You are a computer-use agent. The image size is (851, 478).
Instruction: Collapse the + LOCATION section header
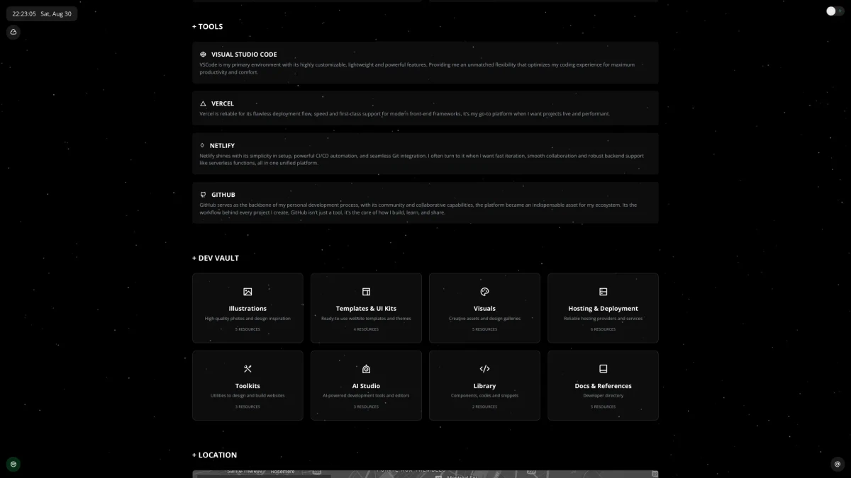tap(214, 455)
